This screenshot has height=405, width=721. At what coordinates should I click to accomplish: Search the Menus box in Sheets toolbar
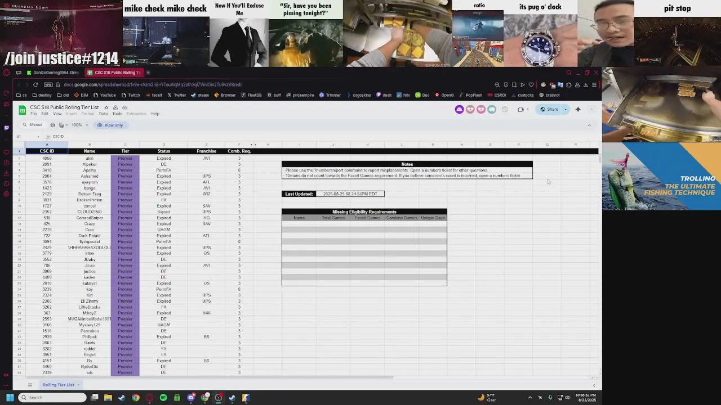[x=33, y=125]
